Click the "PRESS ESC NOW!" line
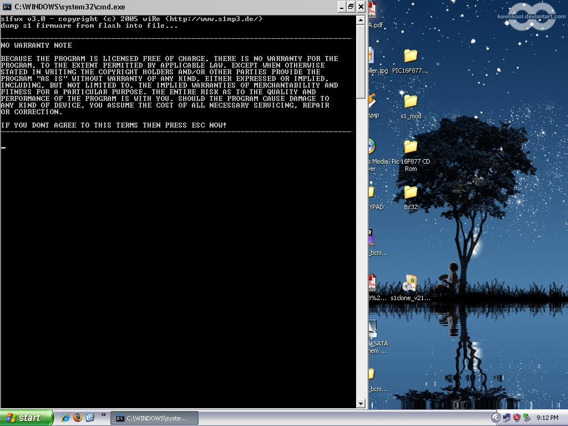Screen dimensions: 568x426 pos(113,125)
